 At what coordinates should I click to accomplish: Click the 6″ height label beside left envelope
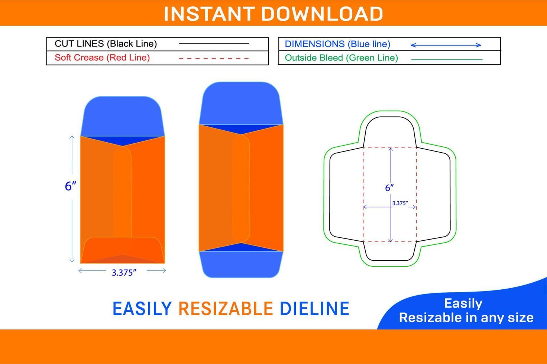(71, 186)
